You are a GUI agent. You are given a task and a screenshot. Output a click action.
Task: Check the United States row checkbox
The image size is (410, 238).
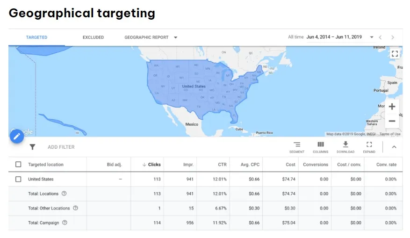18,179
